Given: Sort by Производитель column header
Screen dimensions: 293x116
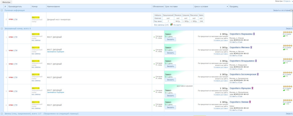Looking at the screenshot, I should coord(15,6).
